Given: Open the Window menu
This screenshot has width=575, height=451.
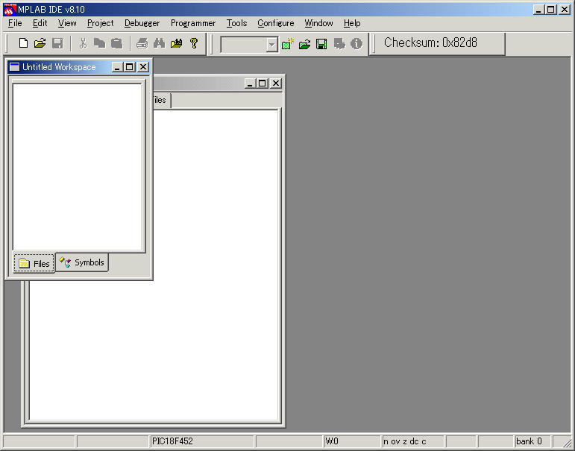Looking at the screenshot, I should pos(318,23).
